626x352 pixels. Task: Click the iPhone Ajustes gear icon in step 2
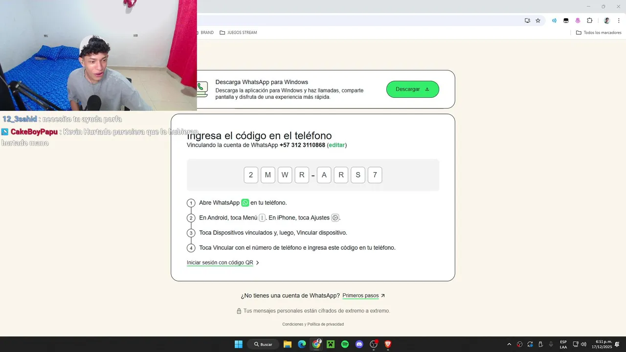coord(335,218)
